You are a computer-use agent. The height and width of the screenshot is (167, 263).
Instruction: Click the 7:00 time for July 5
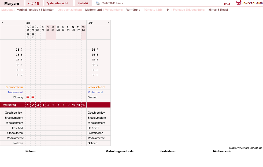(28, 36)
